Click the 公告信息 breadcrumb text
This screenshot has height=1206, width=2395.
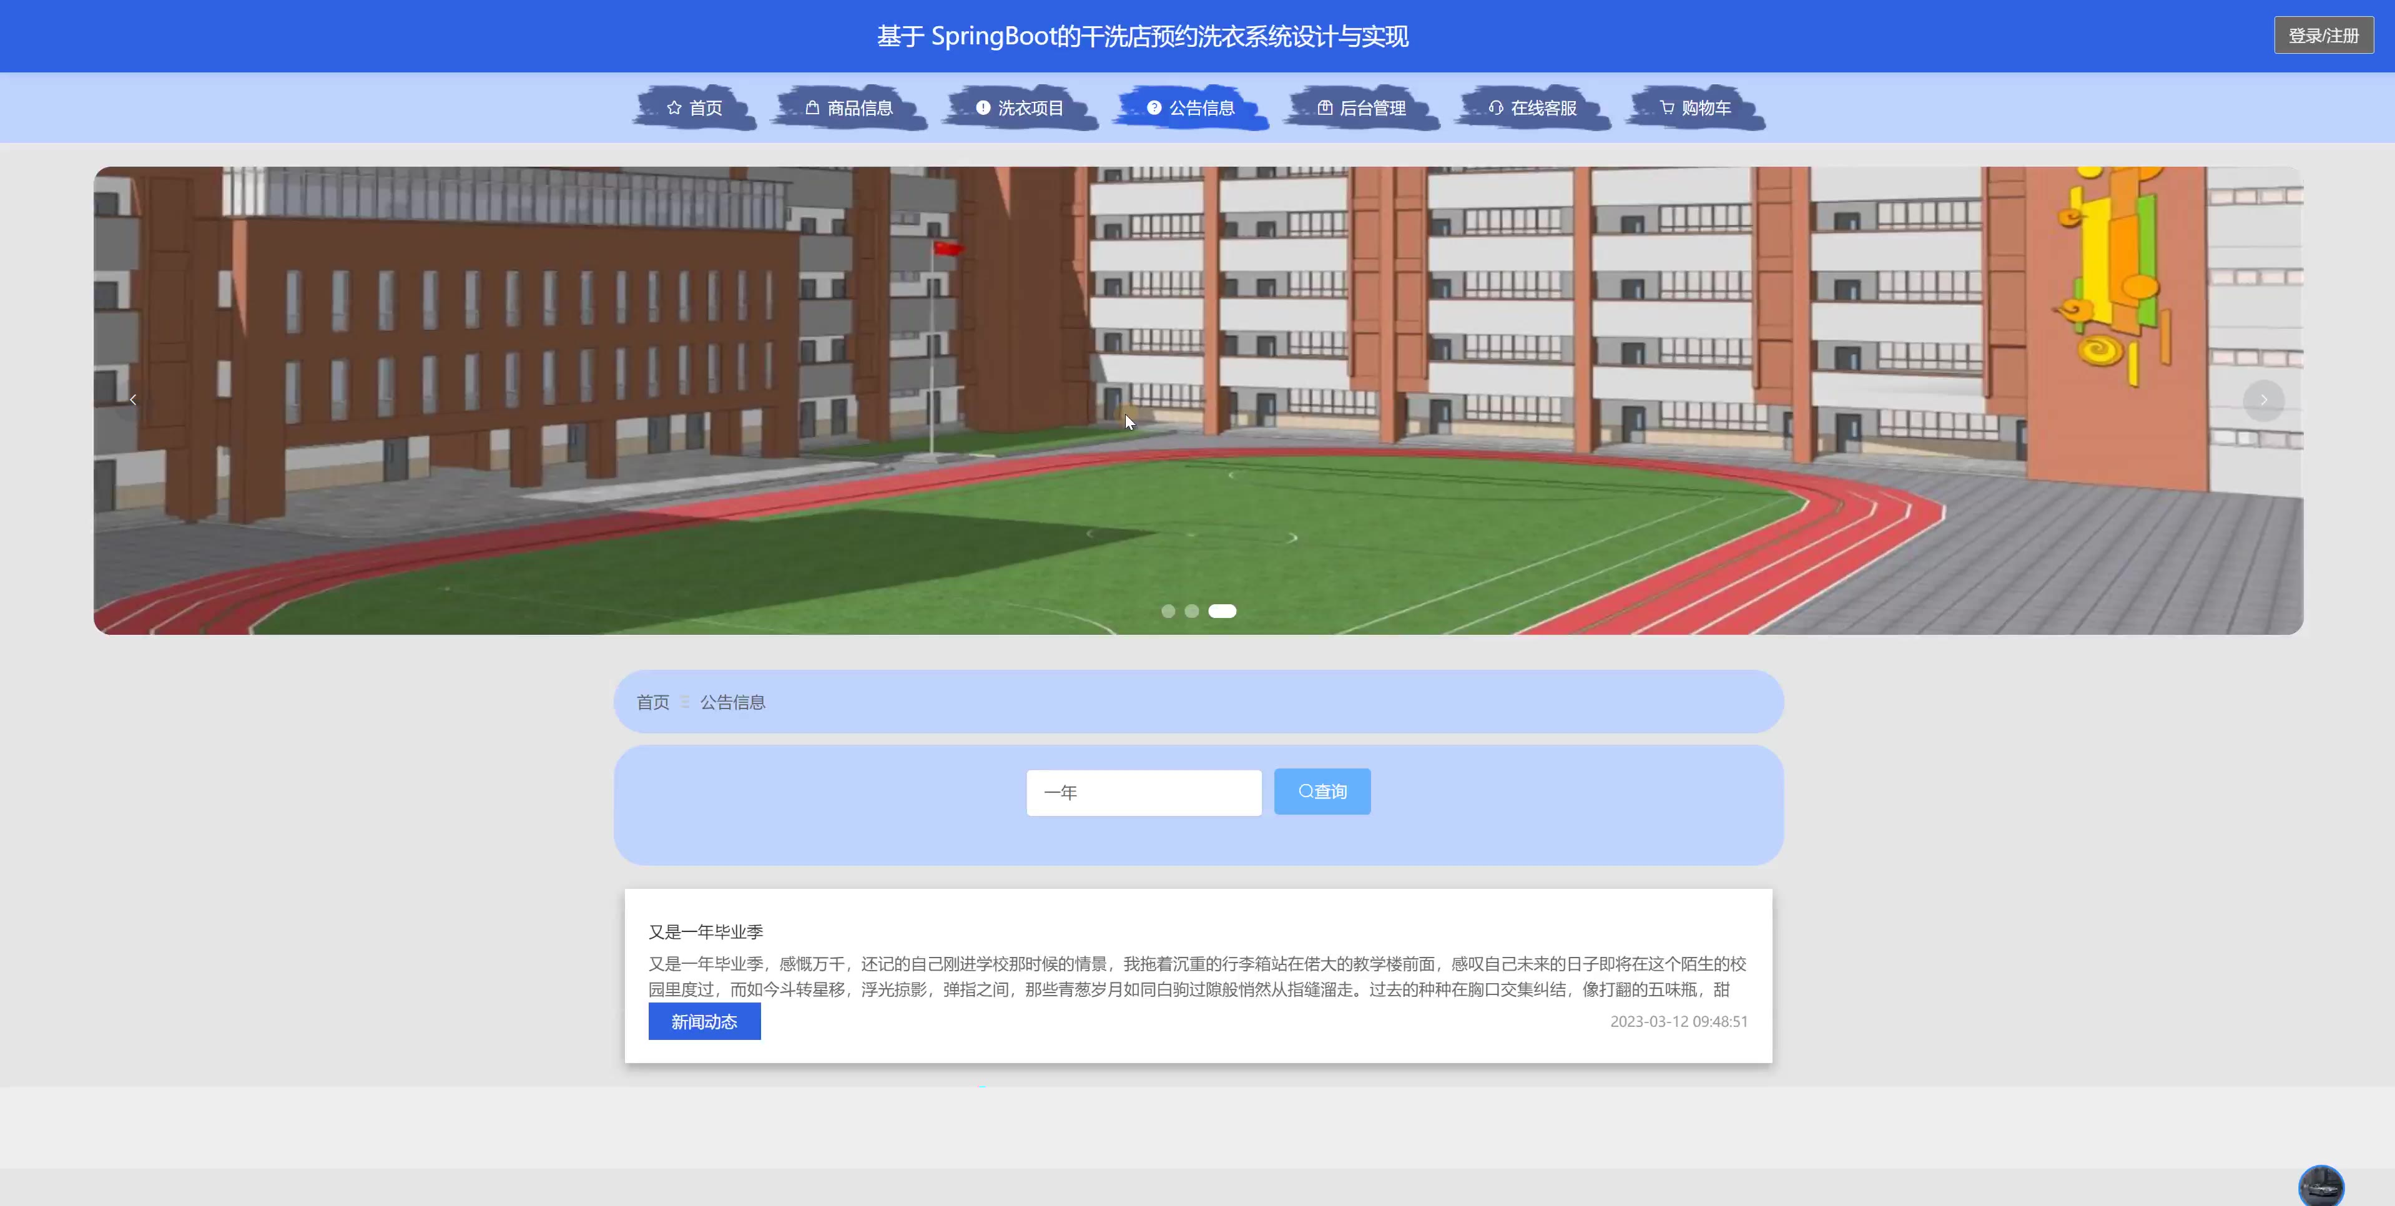point(732,702)
